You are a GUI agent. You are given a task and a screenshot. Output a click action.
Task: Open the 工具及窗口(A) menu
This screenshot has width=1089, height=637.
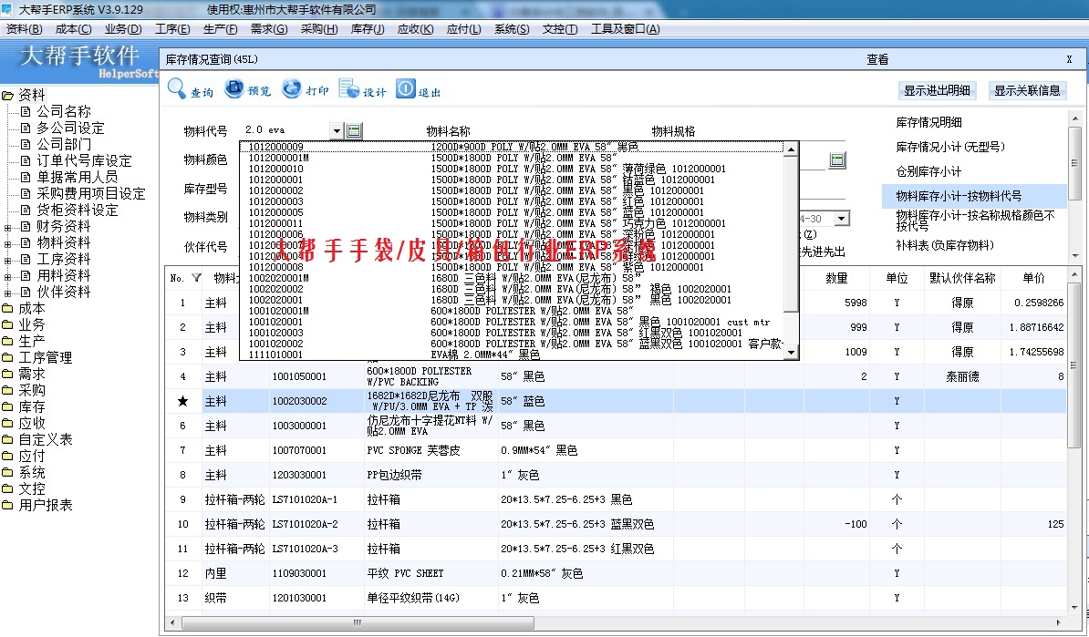click(x=625, y=28)
